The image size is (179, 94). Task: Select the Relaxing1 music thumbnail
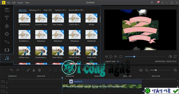(x=41, y=35)
